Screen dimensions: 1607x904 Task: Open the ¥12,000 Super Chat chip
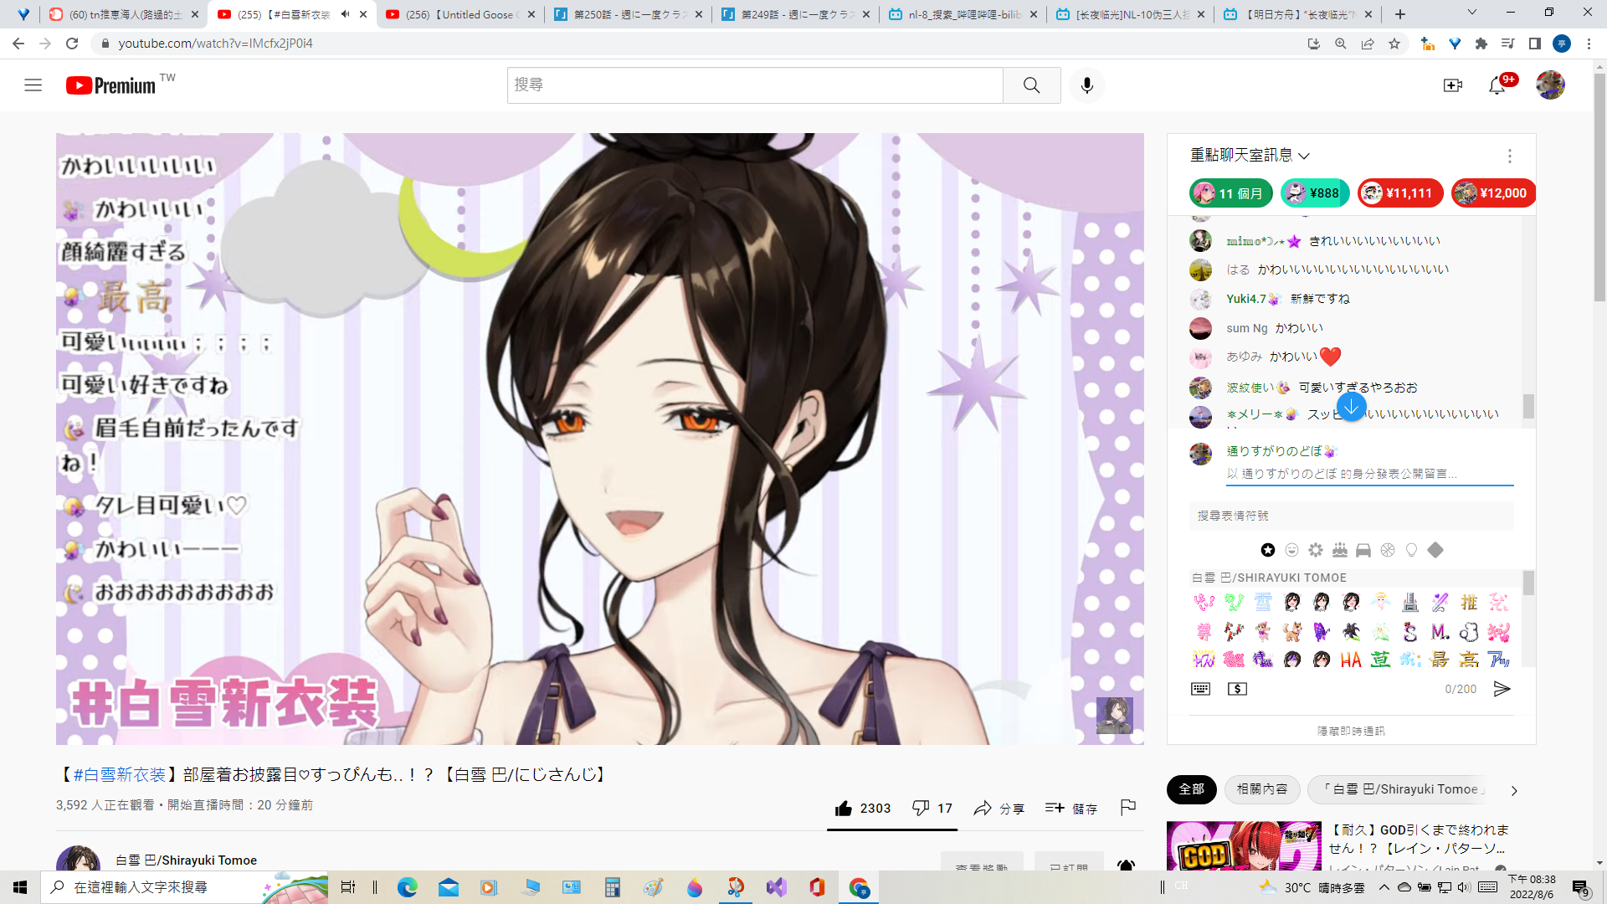pos(1493,193)
